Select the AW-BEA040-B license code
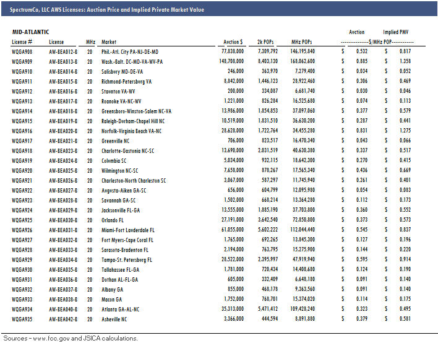Image resolution: width=438 pixels, height=343 pixels. [63, 309]
